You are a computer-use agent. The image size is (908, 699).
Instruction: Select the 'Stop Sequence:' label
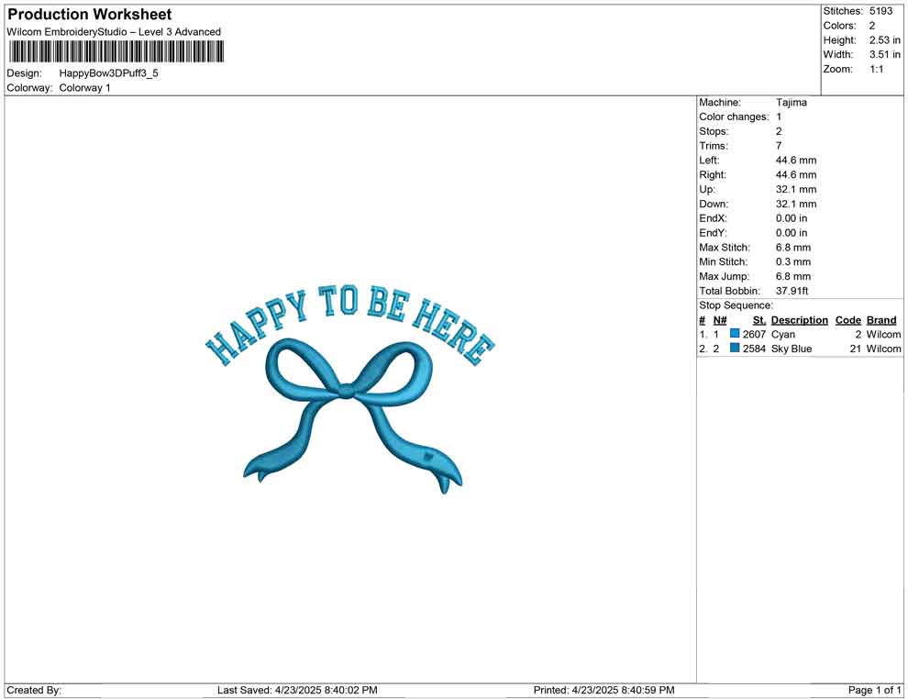click(736, 305)
